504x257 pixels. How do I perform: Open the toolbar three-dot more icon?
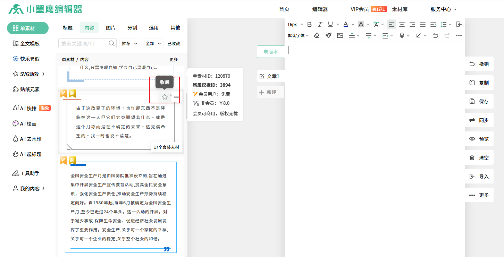[459, 35]
